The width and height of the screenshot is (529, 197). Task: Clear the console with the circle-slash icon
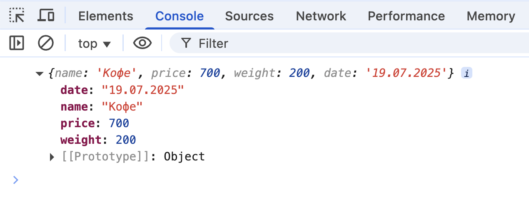tap(46, 43)
